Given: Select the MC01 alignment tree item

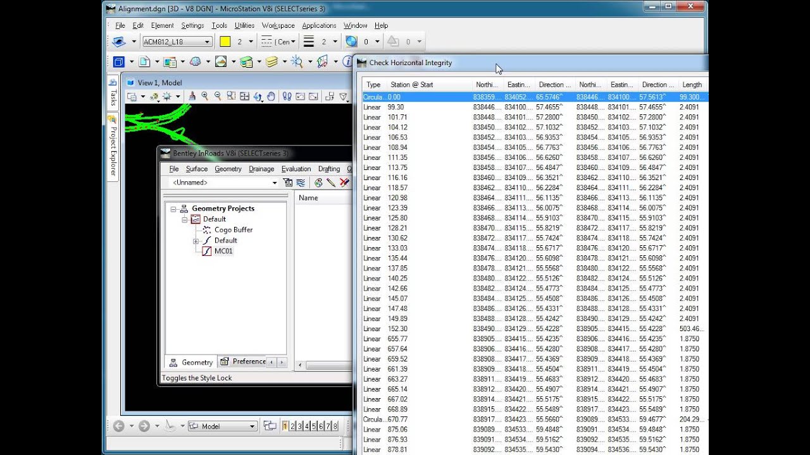Looking at the screenshot, I should [223, 251].
